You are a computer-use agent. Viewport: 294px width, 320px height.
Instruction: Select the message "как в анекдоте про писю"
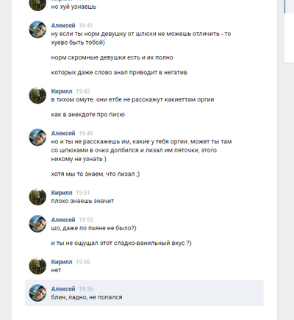(88, 115)
